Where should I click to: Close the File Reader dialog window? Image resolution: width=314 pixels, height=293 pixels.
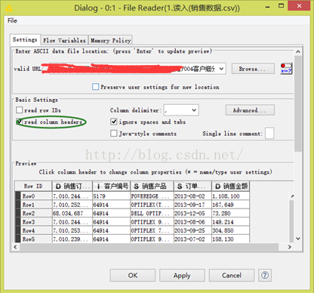click(x=299, y=5)
